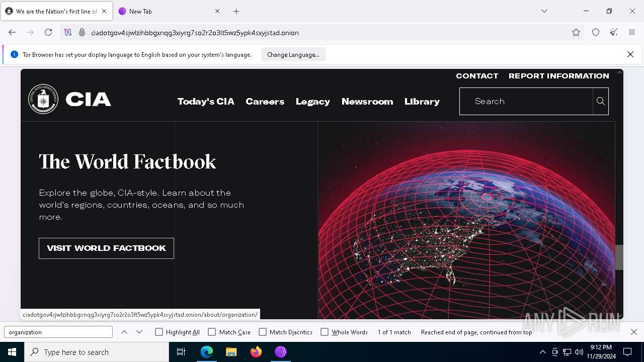Enable Match Case checkbox

(212, 332)
